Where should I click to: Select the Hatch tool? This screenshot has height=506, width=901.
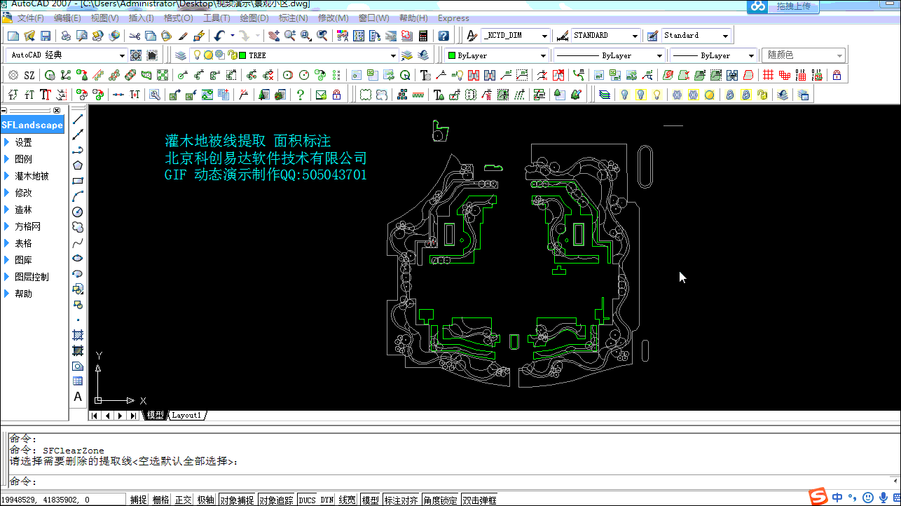point(78,335)
